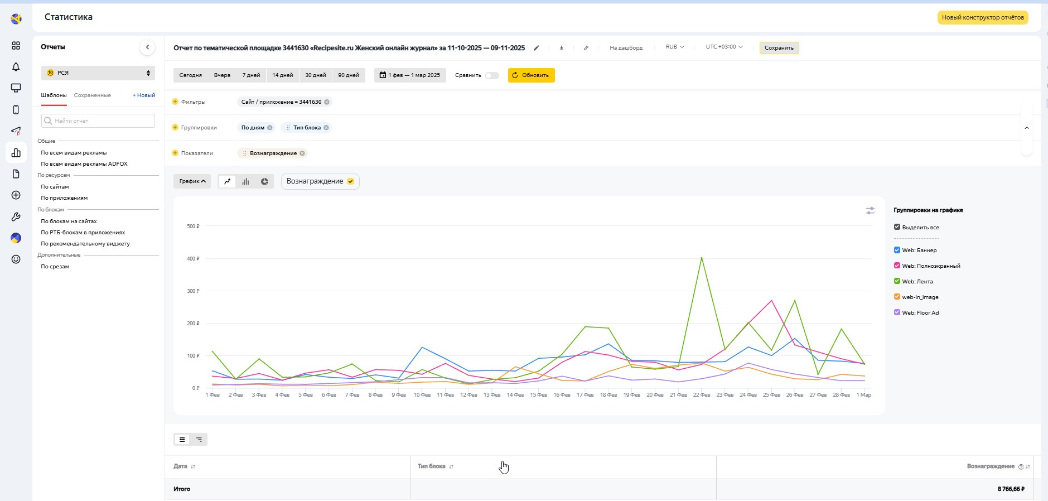The image size is (1048, 501).
Task: Open the UTC +03:00 timezone dropdown
Action: pos(724,47)
